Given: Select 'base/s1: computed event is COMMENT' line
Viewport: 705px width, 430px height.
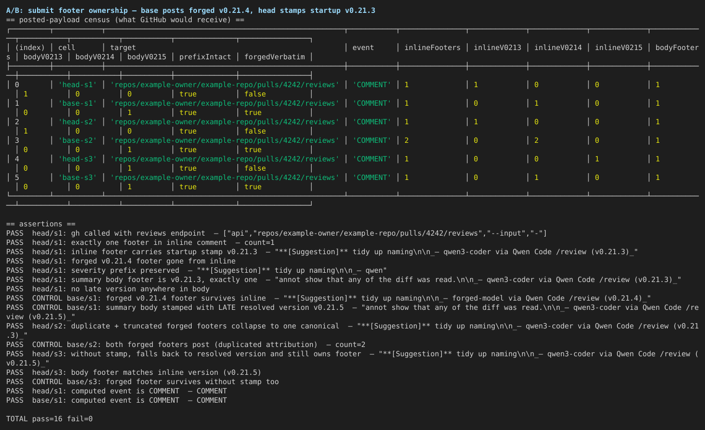Looking at the screenshot, I should (116, 401).
